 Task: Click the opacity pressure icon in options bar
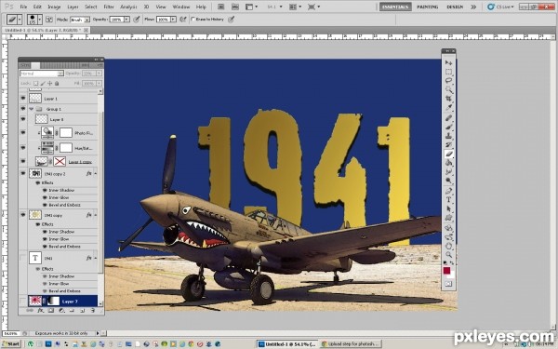[137, 20]
